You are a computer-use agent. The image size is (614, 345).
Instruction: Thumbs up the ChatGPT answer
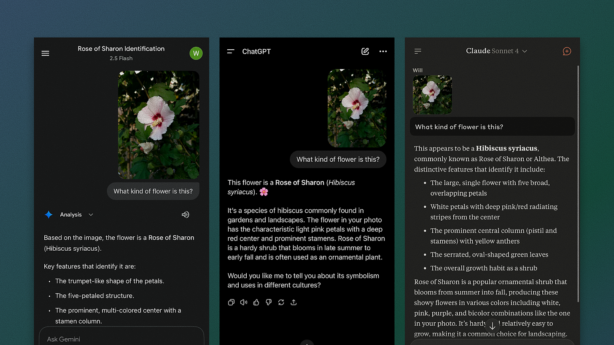click(x=256, y=302)
